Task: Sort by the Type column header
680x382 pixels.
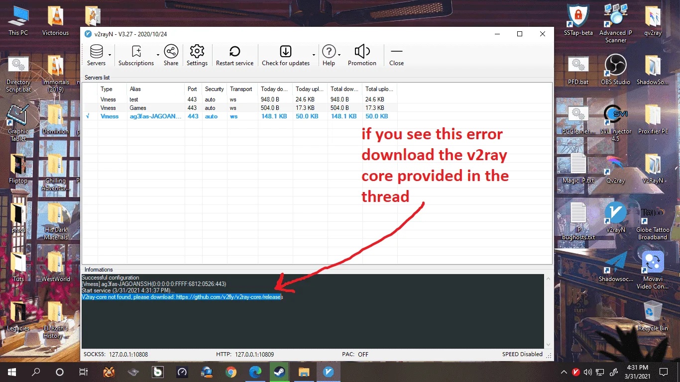Action: [x=112, y=89]
